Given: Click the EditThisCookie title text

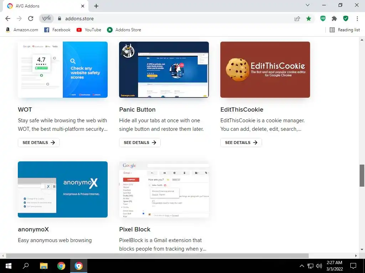Looking at the screenshot, I should 242,109.
